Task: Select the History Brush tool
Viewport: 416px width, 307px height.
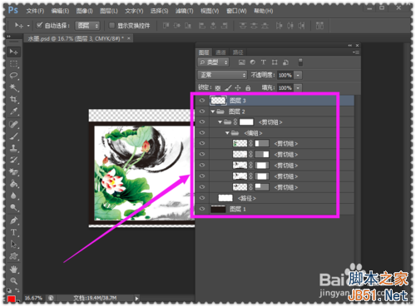Action: 13,160
